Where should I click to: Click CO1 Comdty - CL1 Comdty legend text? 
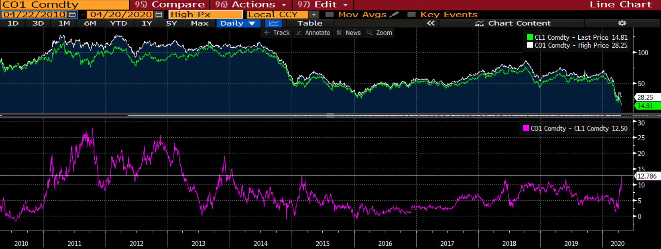click(579, 128)
